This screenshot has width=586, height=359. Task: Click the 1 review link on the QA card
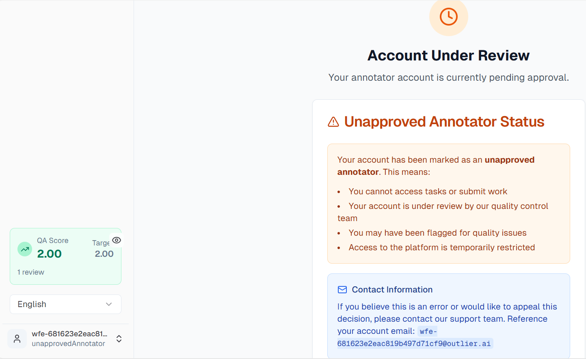[x=31, y=272]
